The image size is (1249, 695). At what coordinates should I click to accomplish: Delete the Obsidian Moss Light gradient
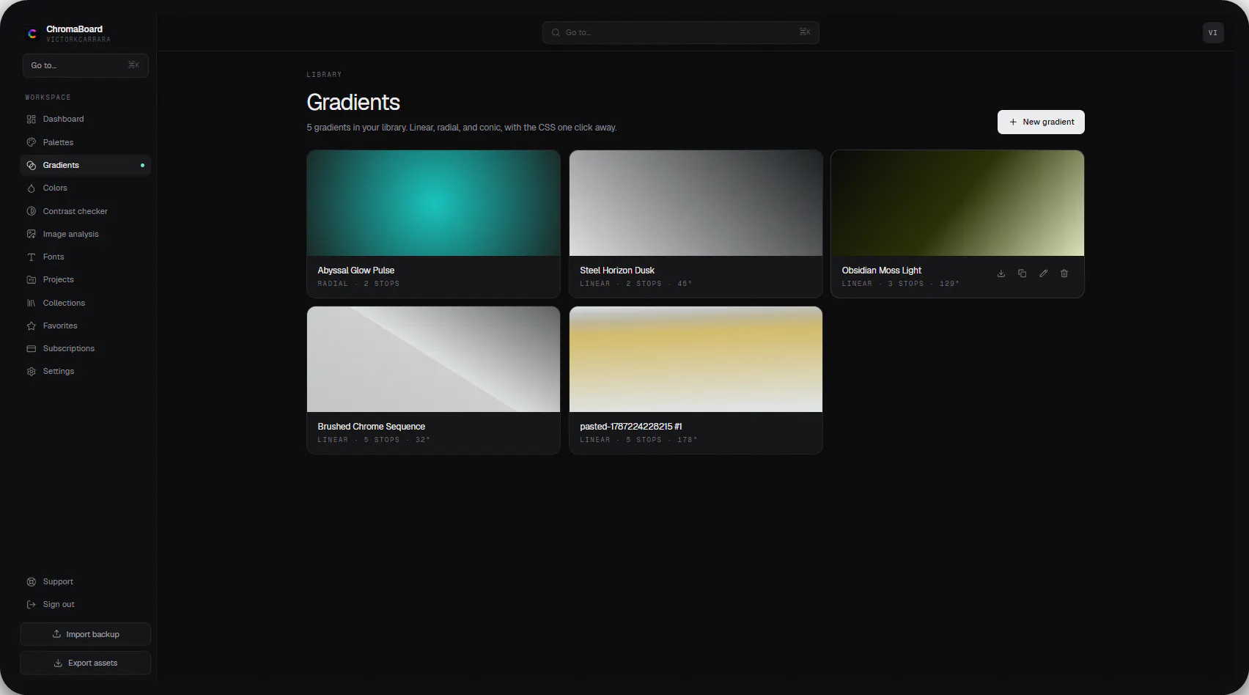pos(1064,273)
